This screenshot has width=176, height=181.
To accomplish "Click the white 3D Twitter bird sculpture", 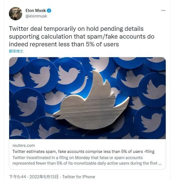I will pos(92,105).
